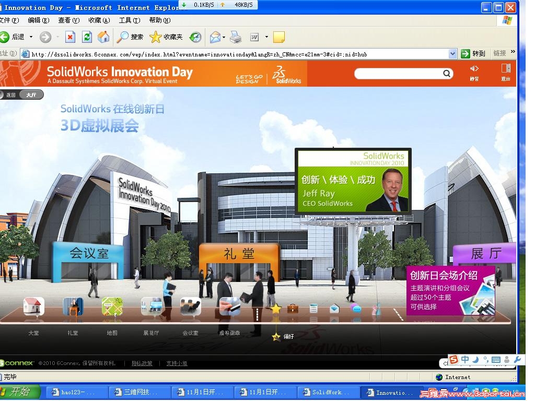
Task: Click the notepad list icon in dock
Action: [x=313, y=309]
